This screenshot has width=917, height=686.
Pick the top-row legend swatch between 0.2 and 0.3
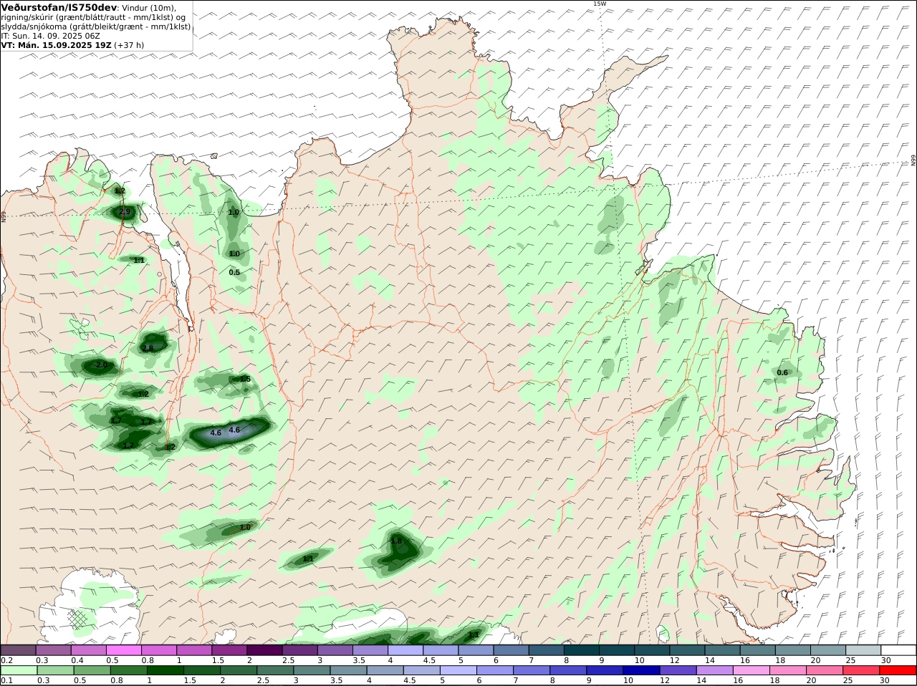tap(18, 649)
